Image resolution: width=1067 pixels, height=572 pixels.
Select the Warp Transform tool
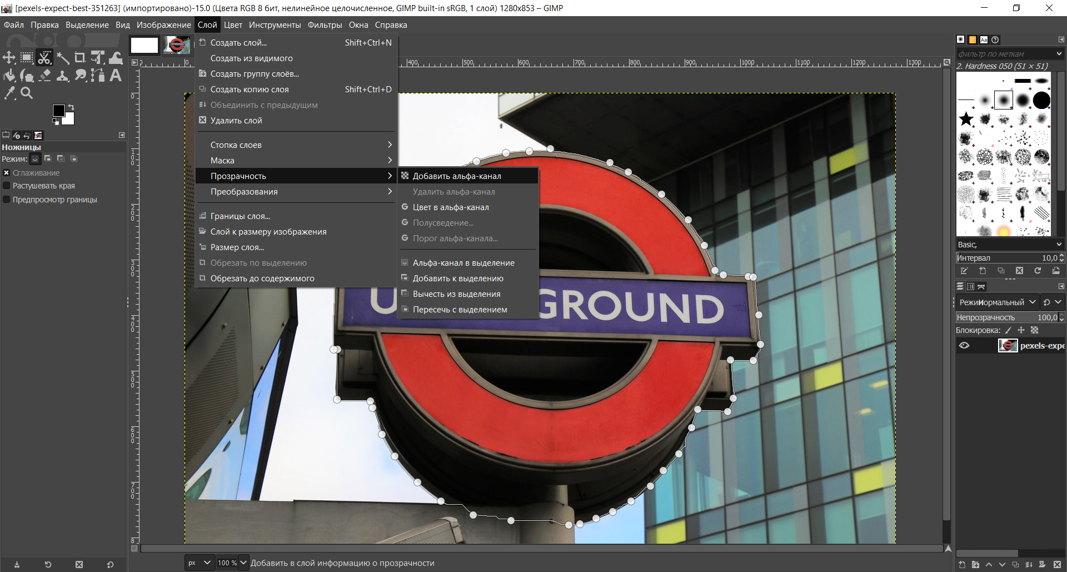click(x=116, y=58)
